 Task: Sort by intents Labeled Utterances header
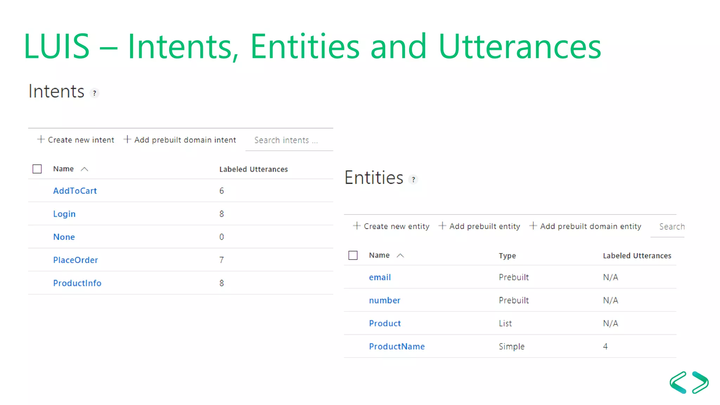(x=253, y=169)
